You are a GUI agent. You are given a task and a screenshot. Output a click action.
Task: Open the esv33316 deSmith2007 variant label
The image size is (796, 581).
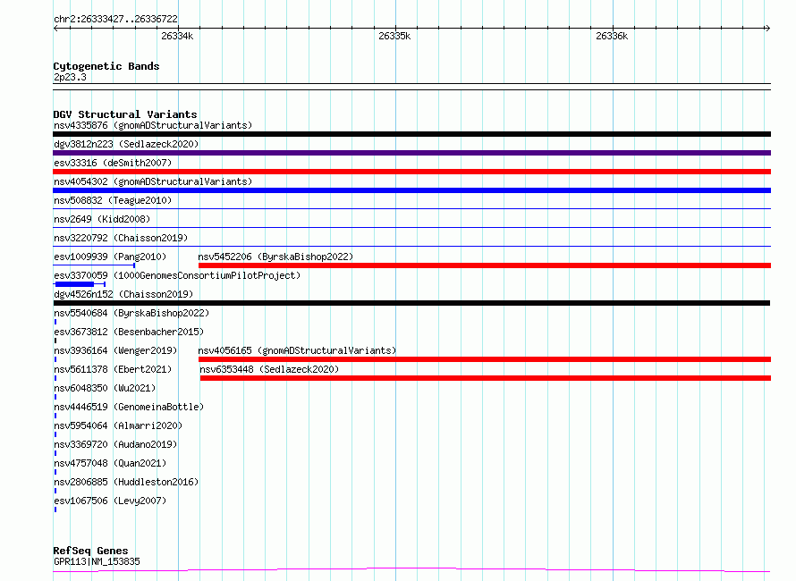(x=113, y=163)
